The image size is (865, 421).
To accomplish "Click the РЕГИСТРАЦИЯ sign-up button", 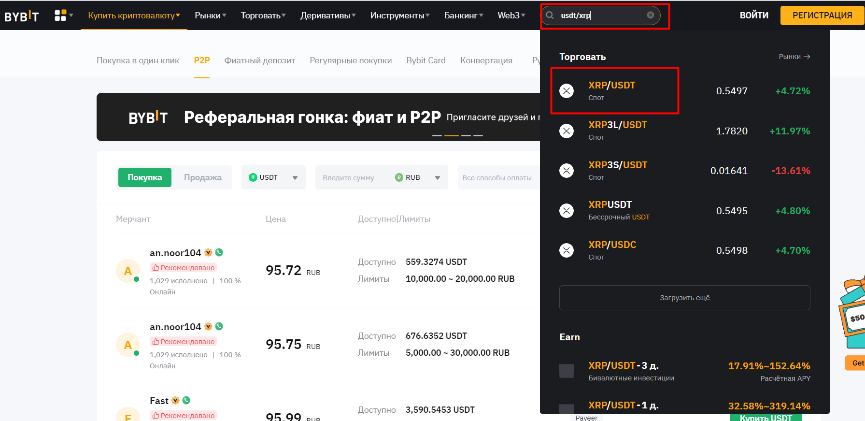I will click(x=822, y=15).
